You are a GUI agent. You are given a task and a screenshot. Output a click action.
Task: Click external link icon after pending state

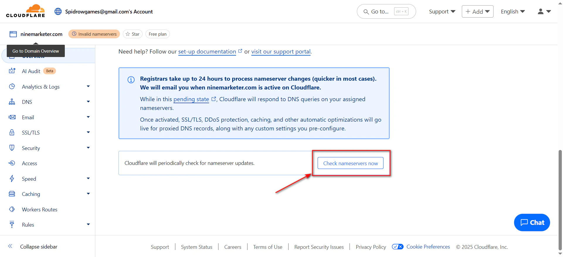(213, 99)
